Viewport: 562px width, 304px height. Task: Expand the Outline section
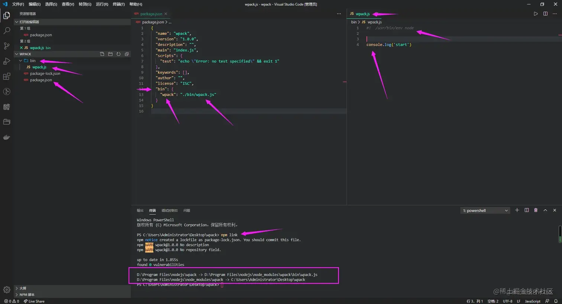coord(72,288)
